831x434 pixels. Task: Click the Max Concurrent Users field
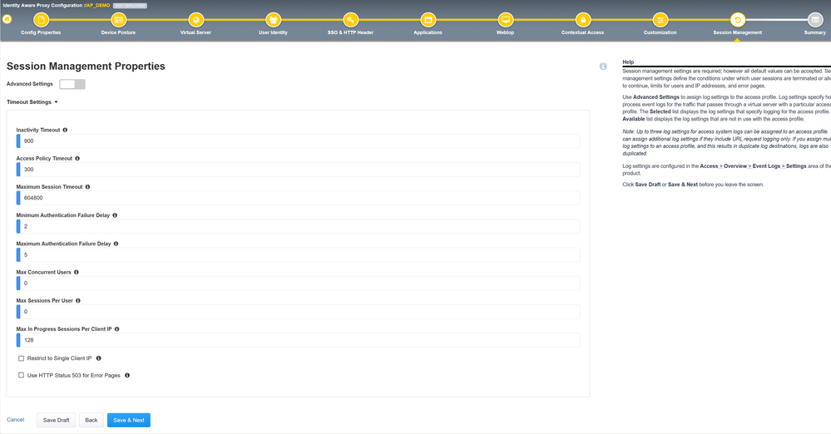click(299, 283)
